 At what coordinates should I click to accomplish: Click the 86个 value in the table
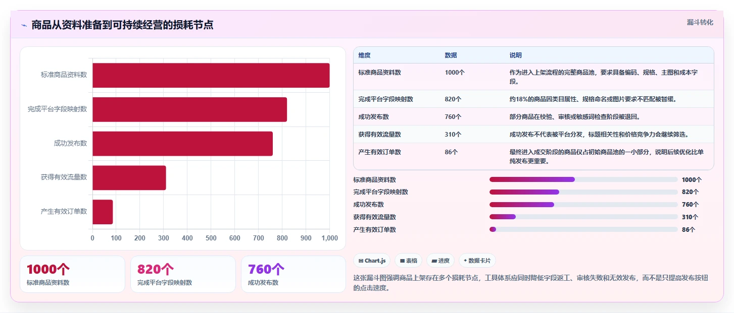click(x=452, y=152)
